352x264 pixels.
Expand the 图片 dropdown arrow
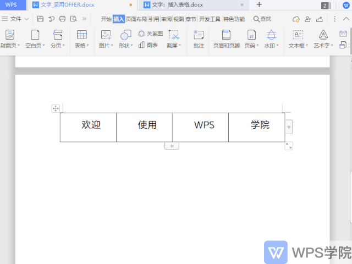click(x=112, y=45)
